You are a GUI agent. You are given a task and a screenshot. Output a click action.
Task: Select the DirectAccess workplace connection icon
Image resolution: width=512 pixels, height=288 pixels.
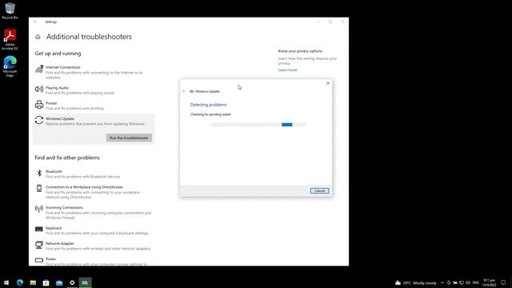39,188
